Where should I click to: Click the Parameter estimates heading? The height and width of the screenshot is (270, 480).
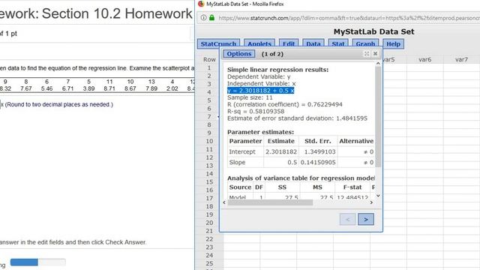pos(260,132)
